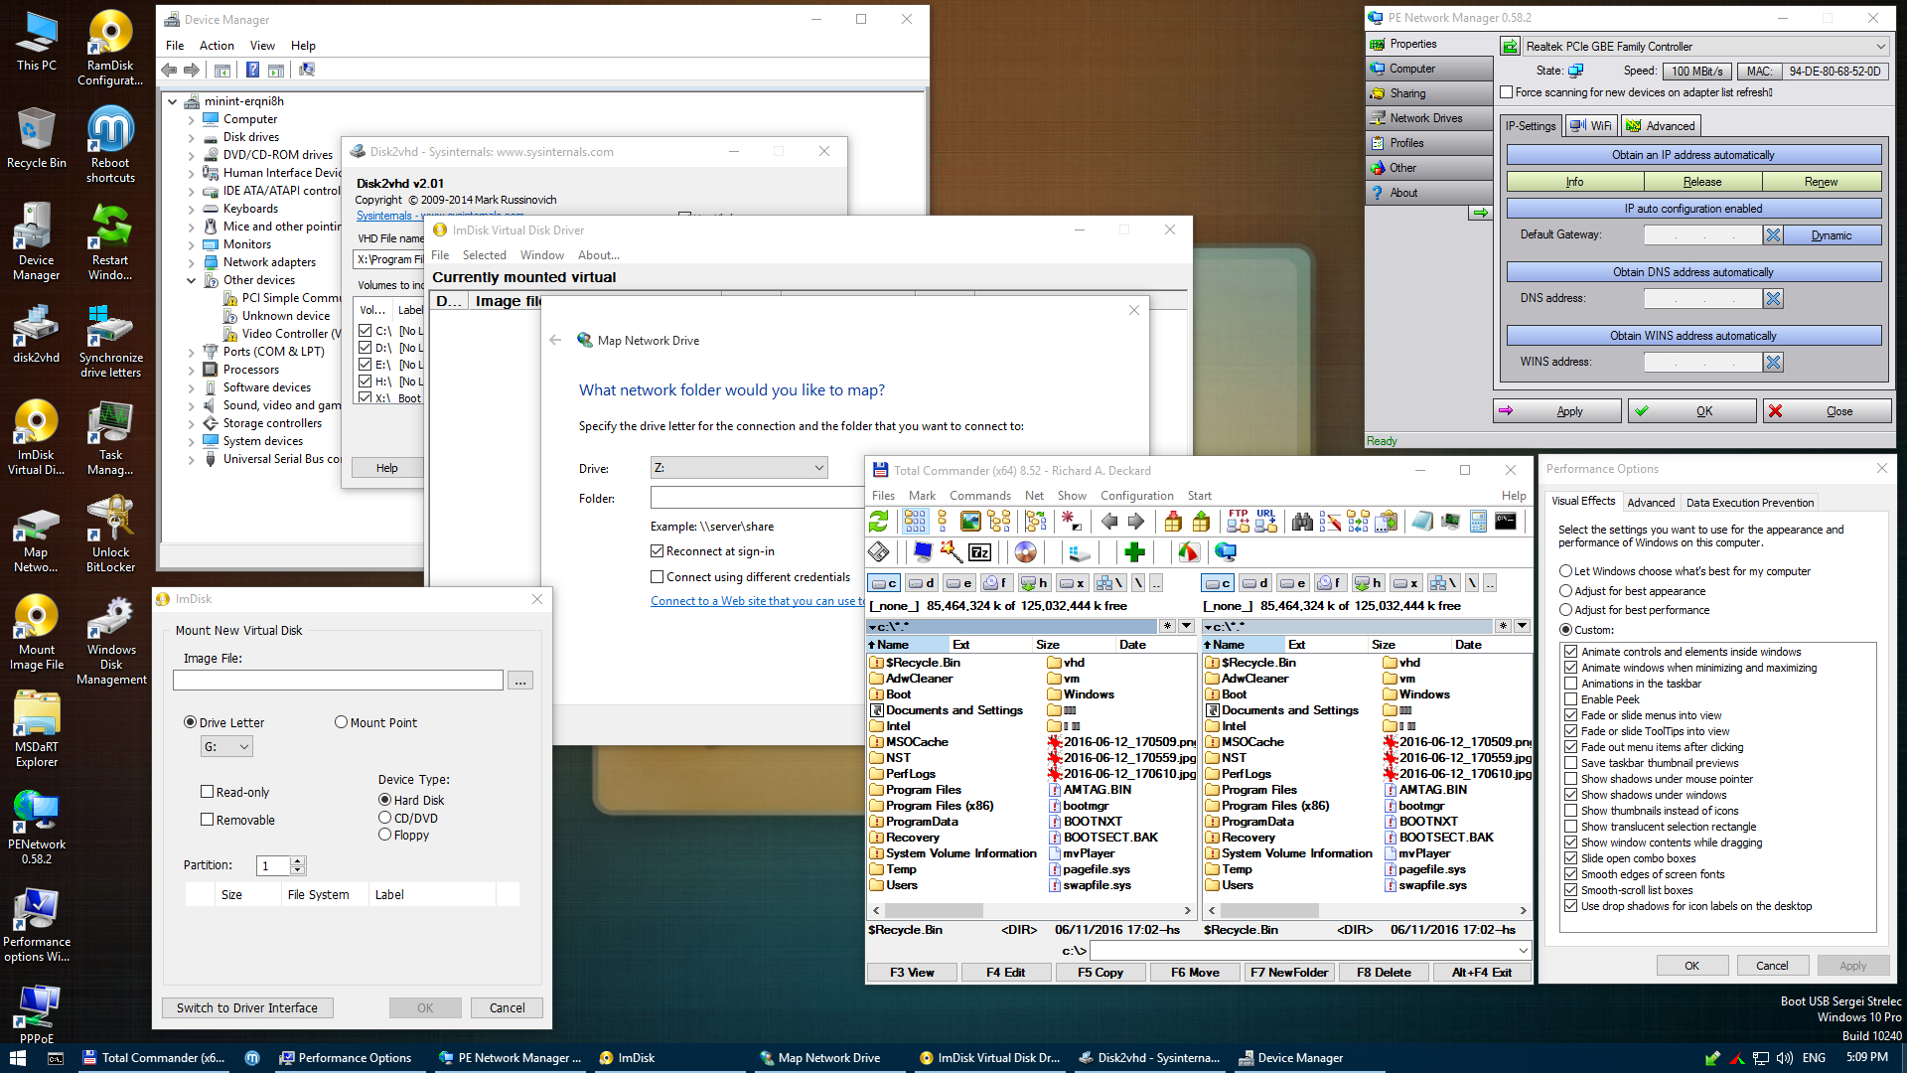The height and width of the screenshot is (1073, 1907).
Task: Click the green refresh icon in Total Commander
Action: click(879, 522)
